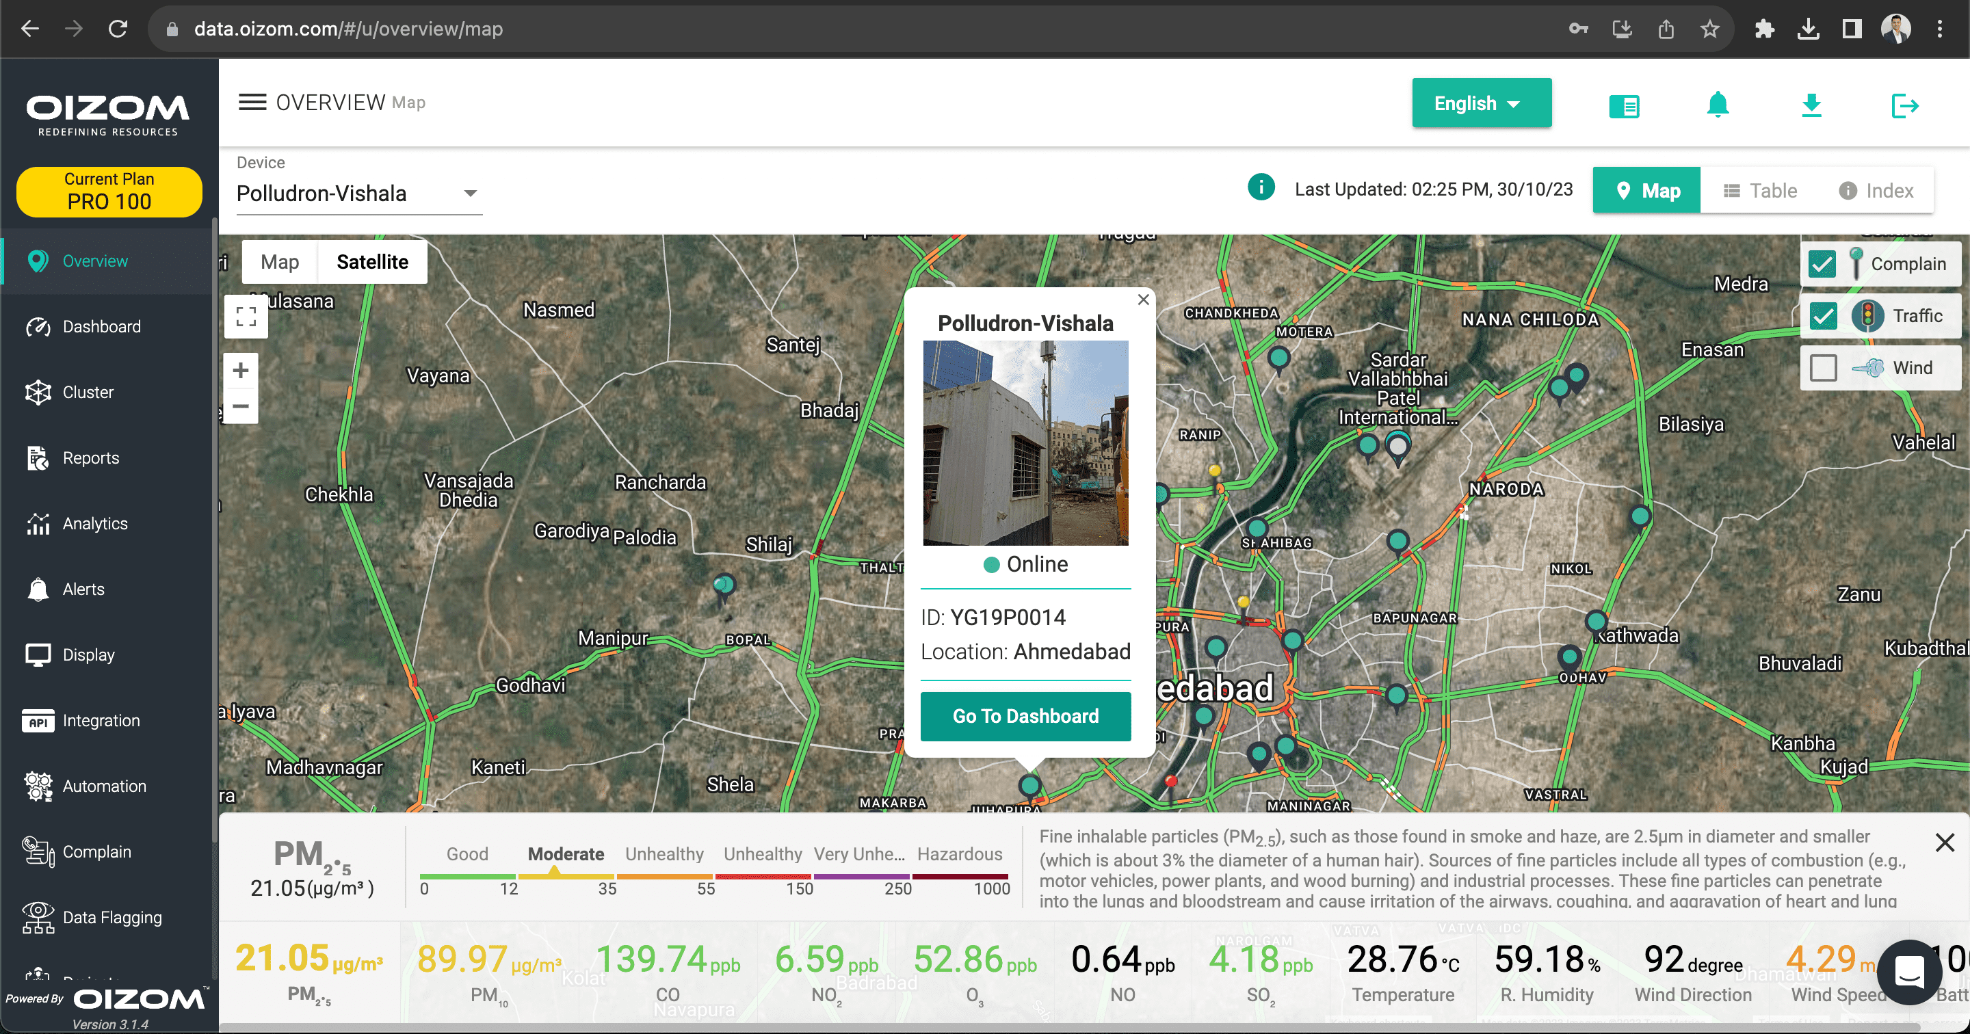Click the green info icon near Last Updated
The height and width of the screenshot is (1034, 1970).
pos(1261,187)
